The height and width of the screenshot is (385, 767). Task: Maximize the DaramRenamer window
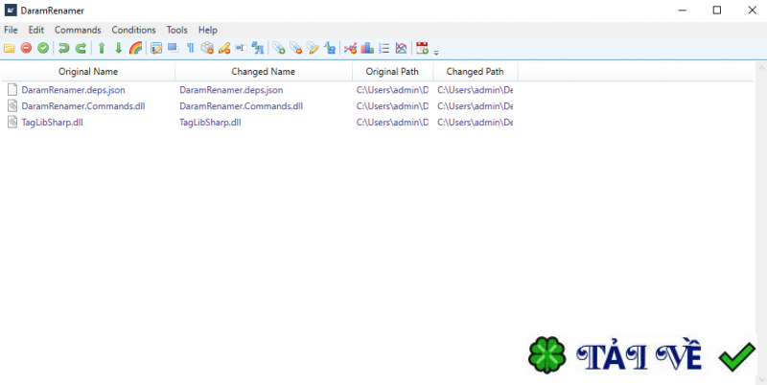tap(716, 11)
